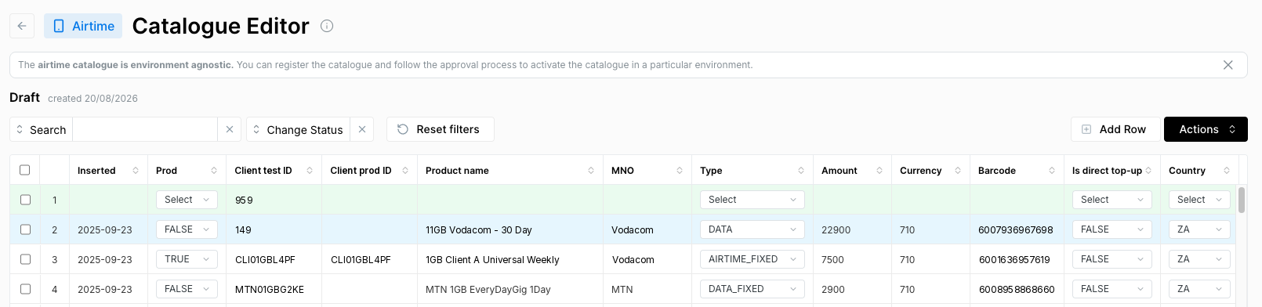Viewport: 1262px width, 307px height.
Task: Sort by Client prod ID column
Action: tap(405, 170)
